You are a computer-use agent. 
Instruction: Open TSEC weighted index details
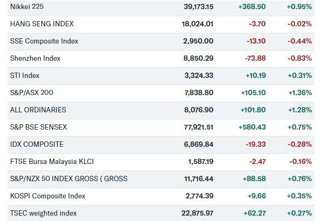43,213
